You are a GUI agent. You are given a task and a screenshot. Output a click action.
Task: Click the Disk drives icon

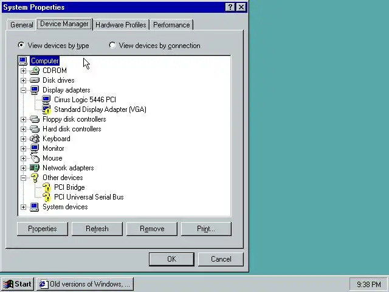(35, 80)
